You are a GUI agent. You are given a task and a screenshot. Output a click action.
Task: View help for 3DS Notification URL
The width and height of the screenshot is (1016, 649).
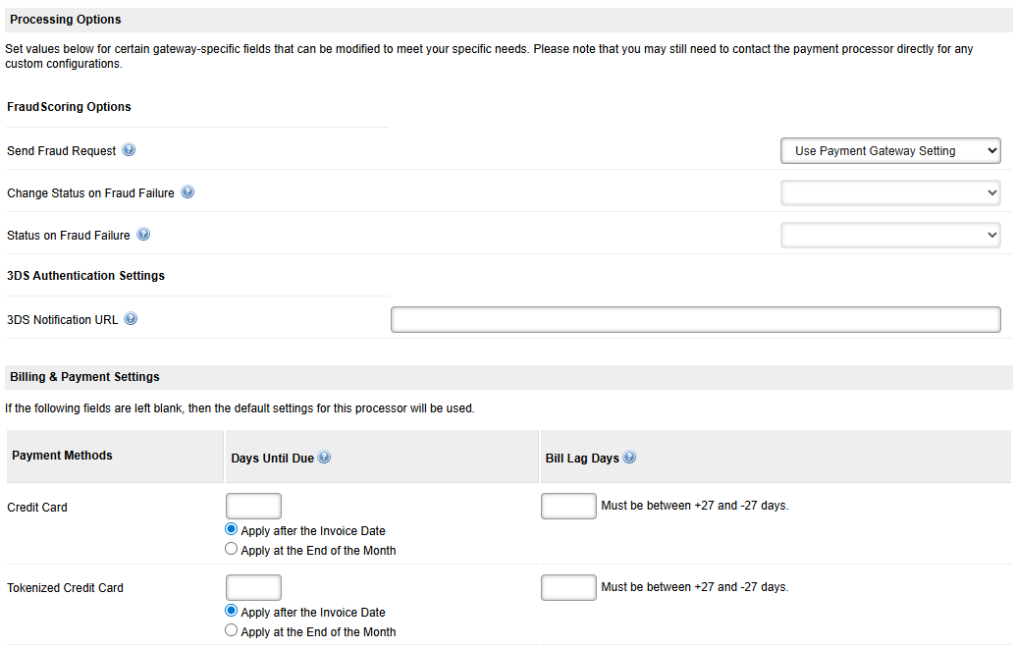click(130, 318)
